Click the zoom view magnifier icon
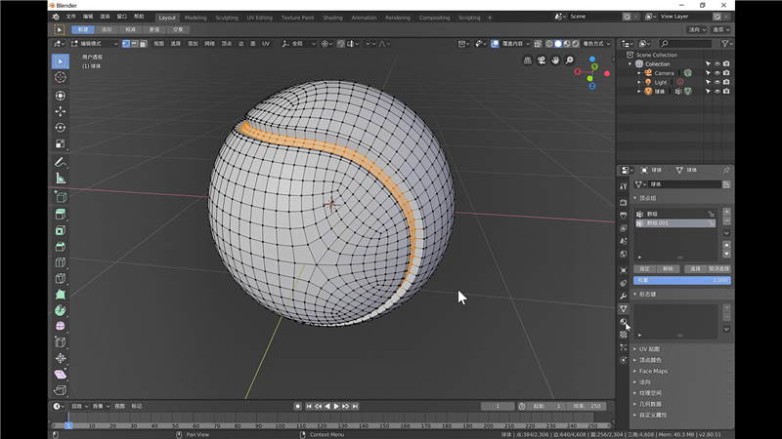Screen dimensions: 782x439 click(x=569, y=60)
